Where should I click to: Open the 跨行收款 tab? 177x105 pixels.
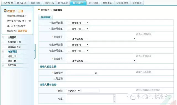coord(63,3)
